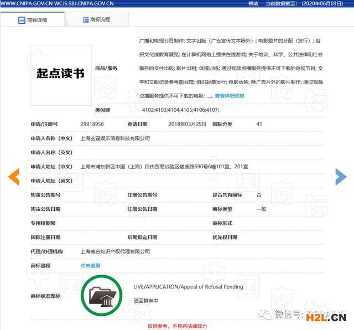This screenshot has width=354, height=330.
Task: Click the 优先权日期 label
Action: (225, 238)
